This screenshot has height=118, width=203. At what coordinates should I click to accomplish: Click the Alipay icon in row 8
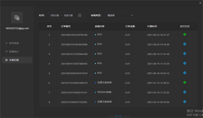coord(185,102)
